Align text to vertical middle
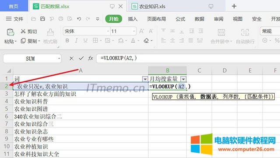This screenshot has height=158, width=280. 172,31
